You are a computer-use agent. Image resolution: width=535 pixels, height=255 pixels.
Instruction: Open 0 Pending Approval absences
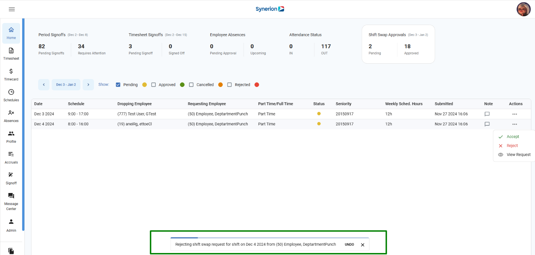[x=223, y=49]
